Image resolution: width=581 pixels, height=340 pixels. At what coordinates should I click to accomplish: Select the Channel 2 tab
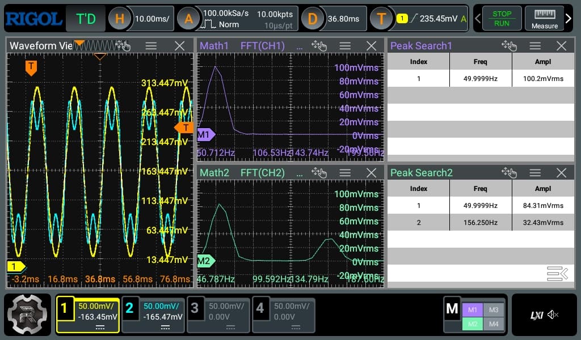tap(153, 314)
